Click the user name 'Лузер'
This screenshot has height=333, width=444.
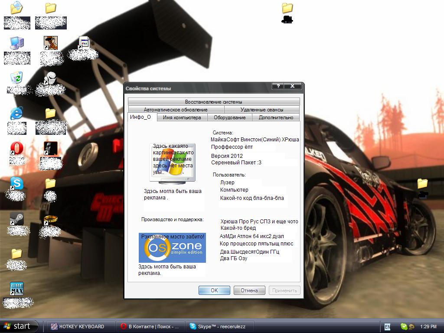(227, 183)
